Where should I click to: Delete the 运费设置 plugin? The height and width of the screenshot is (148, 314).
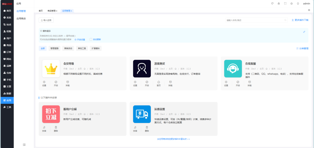147,129
